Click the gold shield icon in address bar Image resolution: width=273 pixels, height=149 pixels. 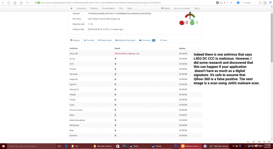coord(218,3)
